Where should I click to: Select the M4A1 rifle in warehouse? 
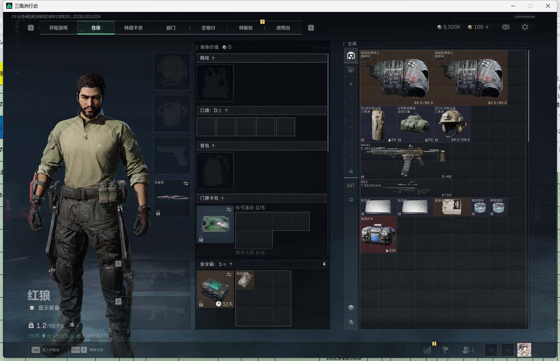pyautogui.click(x=406, y=161)
